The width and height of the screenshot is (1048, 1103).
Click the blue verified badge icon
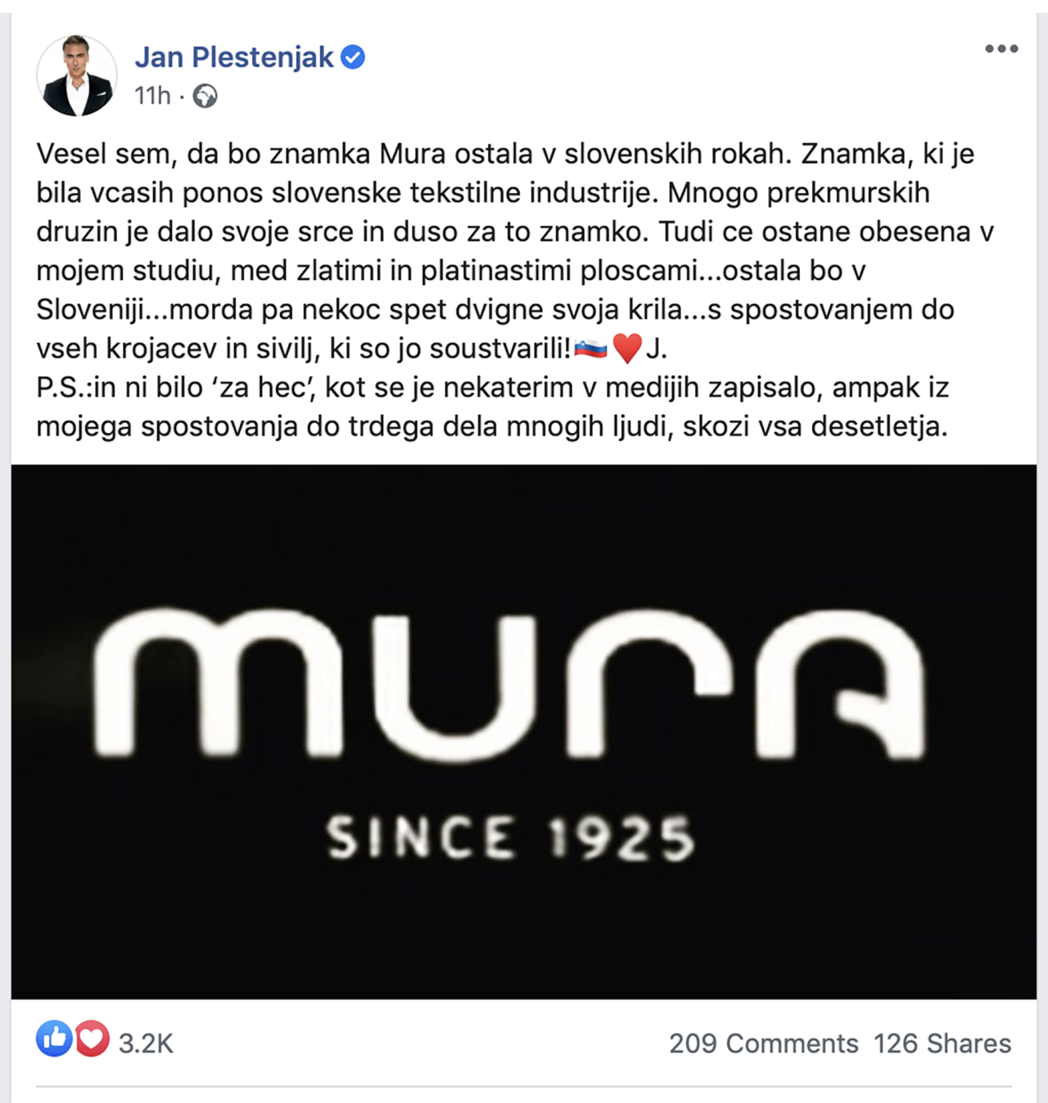[353, 57]
